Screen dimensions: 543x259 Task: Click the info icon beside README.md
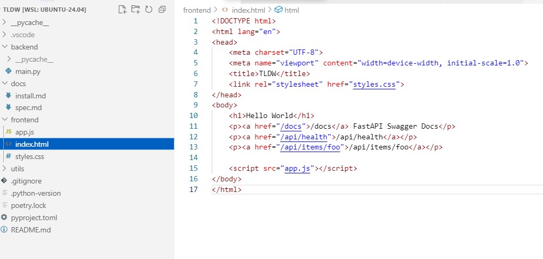tap(4, 230)
